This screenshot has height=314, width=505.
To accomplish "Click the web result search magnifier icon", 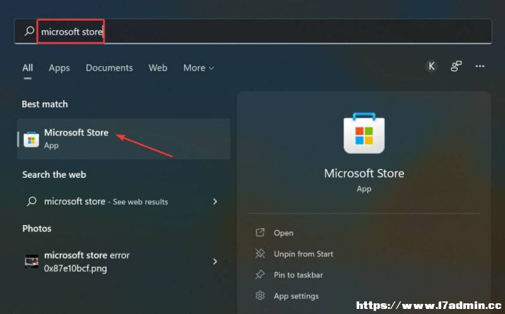I will pyautogui.click(x=32, y=201).
